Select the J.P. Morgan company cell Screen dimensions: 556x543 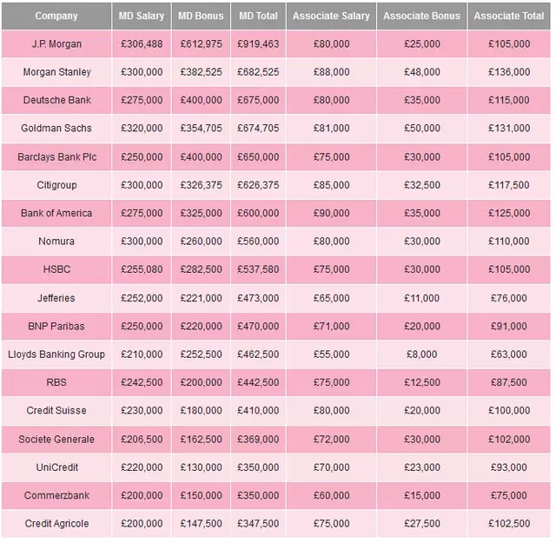[56, 44]
